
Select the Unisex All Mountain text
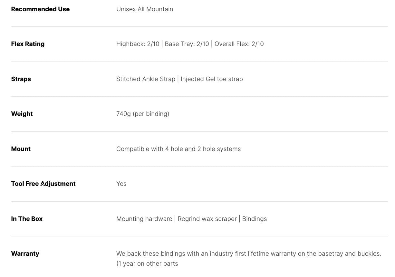tap(145, 9)
